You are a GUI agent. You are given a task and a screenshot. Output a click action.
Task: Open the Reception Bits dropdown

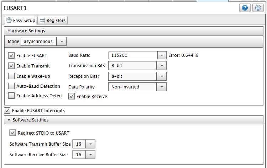click(x=162, y=76)
